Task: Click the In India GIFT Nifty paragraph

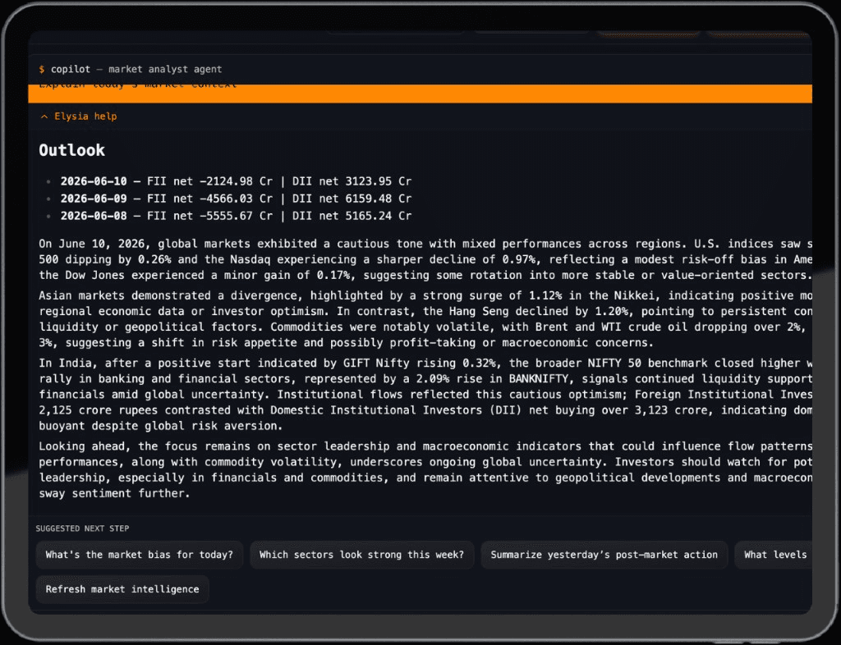Action: (425, 394)
